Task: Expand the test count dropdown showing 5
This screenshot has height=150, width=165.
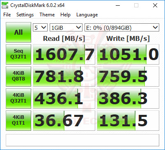Action: pos(40,27)
